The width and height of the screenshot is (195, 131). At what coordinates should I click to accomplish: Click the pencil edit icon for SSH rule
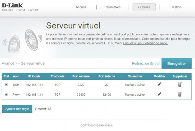pyautogui.click(x=159, y=84)
